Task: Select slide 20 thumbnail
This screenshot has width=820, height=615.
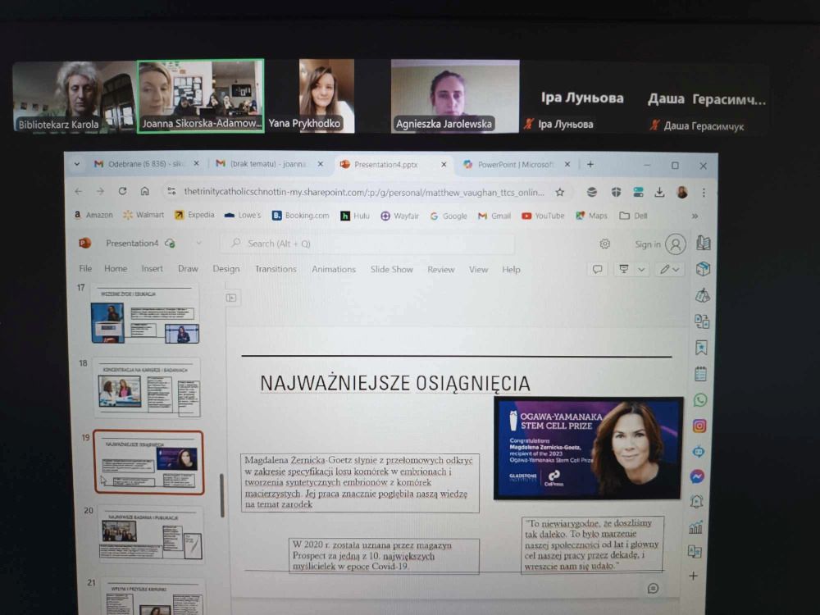Action: (151, 534)
